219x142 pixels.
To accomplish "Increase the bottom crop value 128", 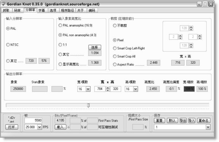I will pyautogui.click(x=191, y=44).
